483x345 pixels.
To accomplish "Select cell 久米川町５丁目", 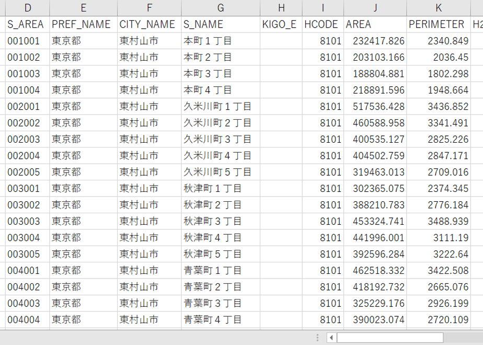I will coord(221,172).
